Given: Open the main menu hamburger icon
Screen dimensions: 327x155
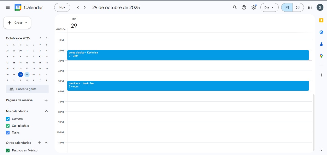Looking at the screenshot, I should pyautogui.click(x=8, y=7).
